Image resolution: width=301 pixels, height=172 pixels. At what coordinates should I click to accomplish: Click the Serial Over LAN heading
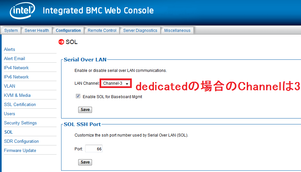85,60
